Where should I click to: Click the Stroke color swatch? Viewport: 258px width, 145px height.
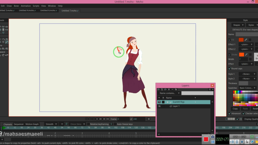[241, 54]
